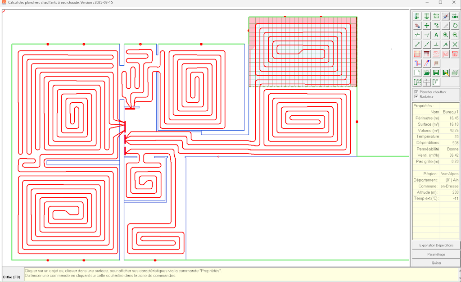The width and height of the screenshot is (461, 282).
Task: Click the print icon
Action: [455, 73]
